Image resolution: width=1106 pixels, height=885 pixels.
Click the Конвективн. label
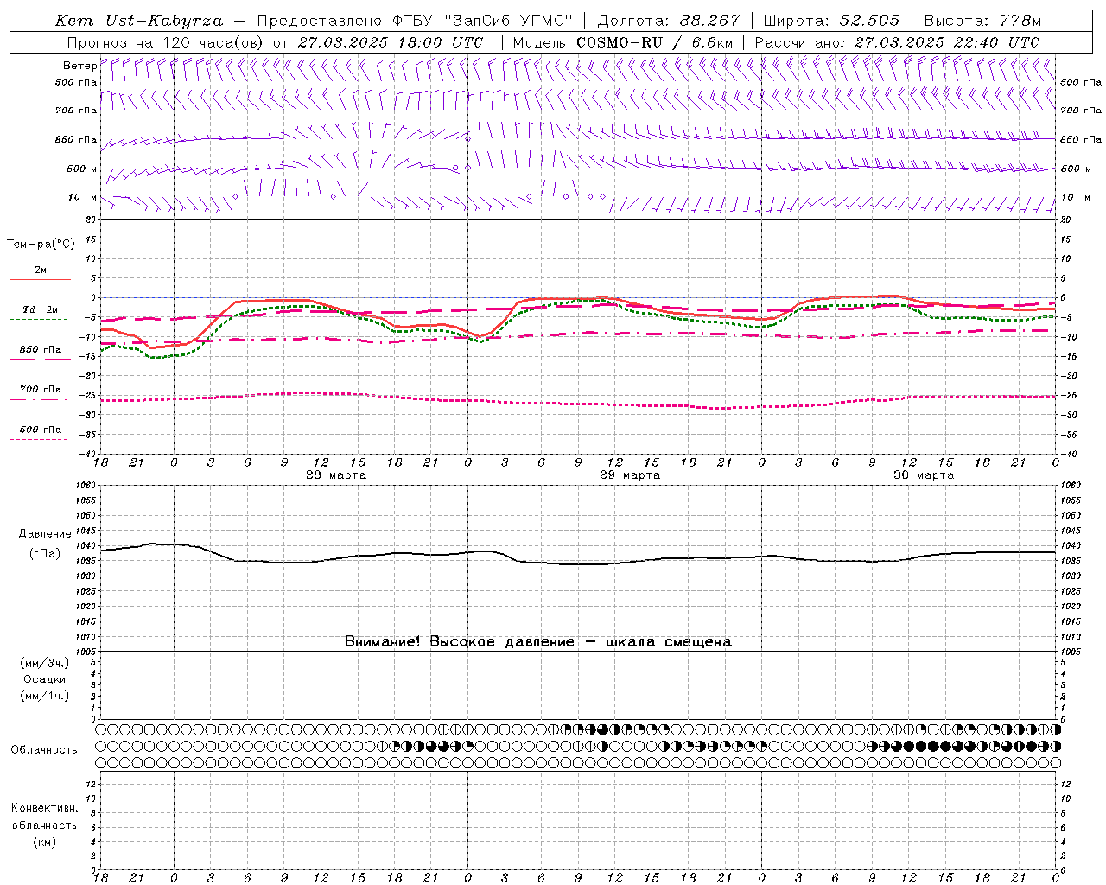coord(44,808)
